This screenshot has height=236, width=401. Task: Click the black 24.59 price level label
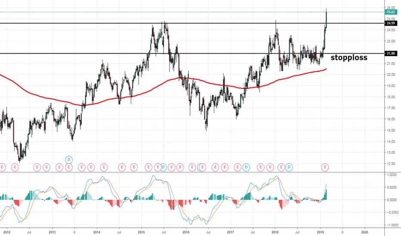(391, 23)
